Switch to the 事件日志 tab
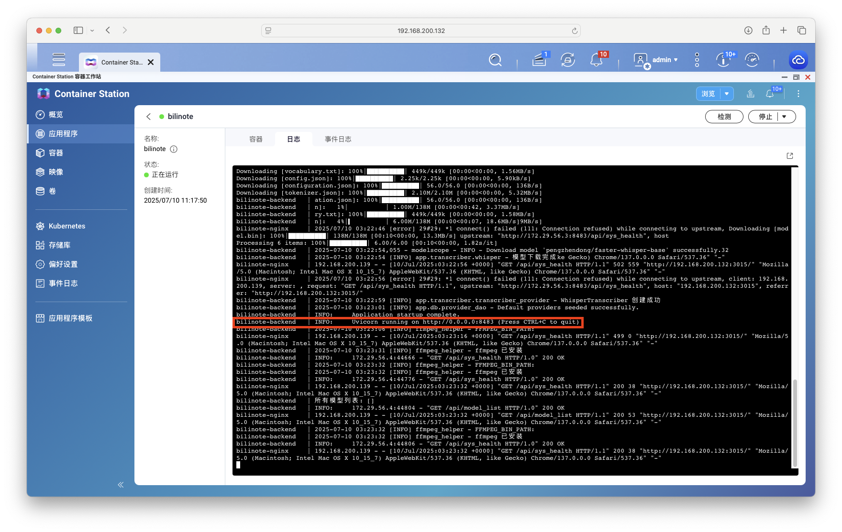This screenshot has height=532, width=842. (338, 139)
